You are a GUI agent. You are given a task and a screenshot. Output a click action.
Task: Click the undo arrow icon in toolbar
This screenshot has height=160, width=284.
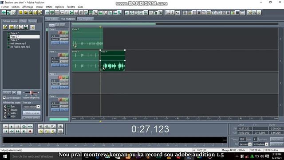pos(47,12)
